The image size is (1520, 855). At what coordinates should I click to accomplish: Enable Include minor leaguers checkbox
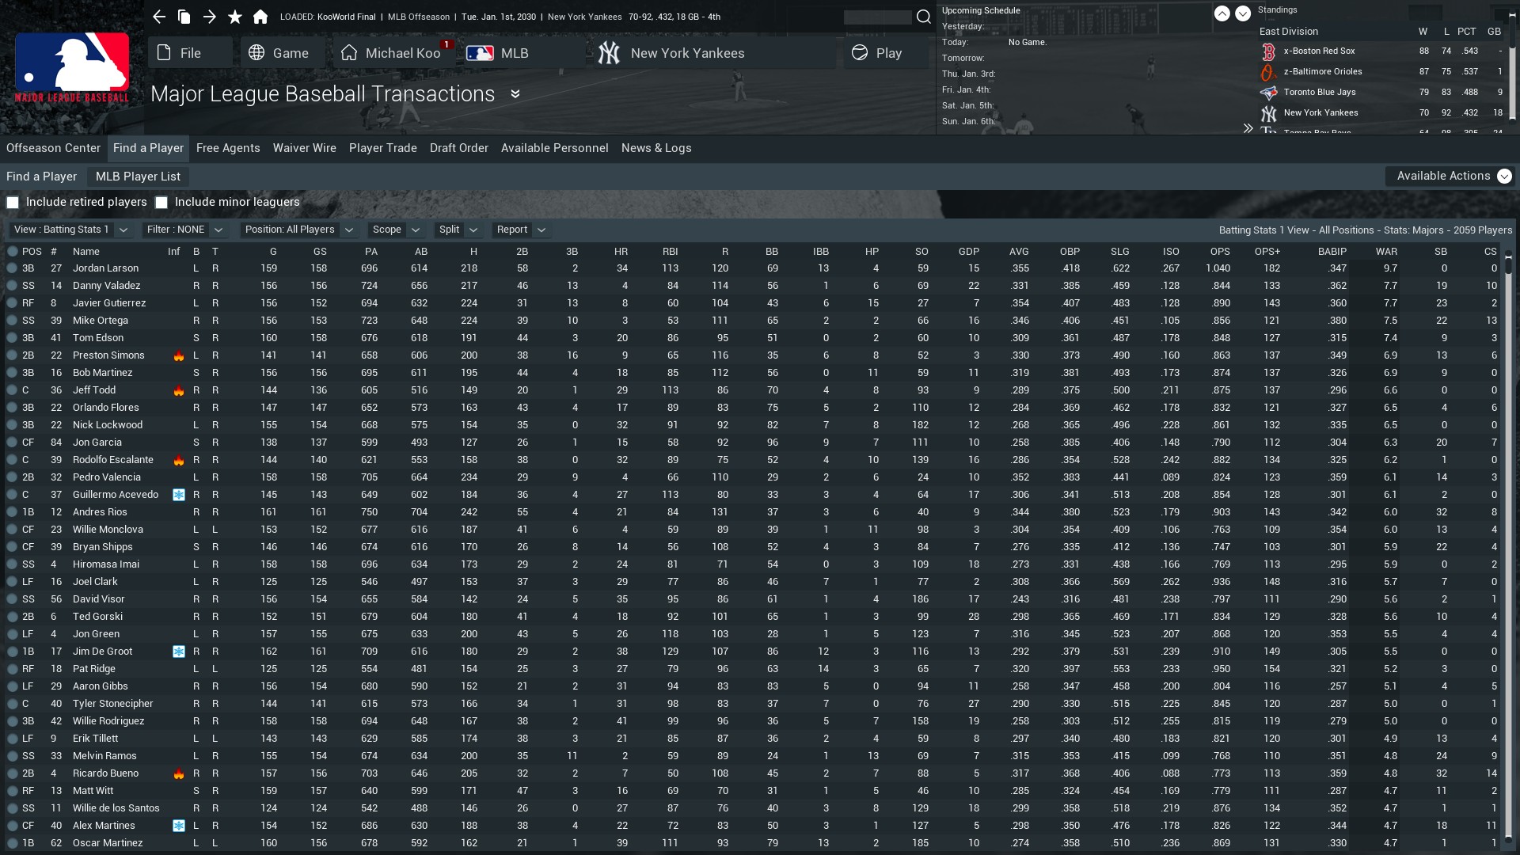(x=161, y=203)
